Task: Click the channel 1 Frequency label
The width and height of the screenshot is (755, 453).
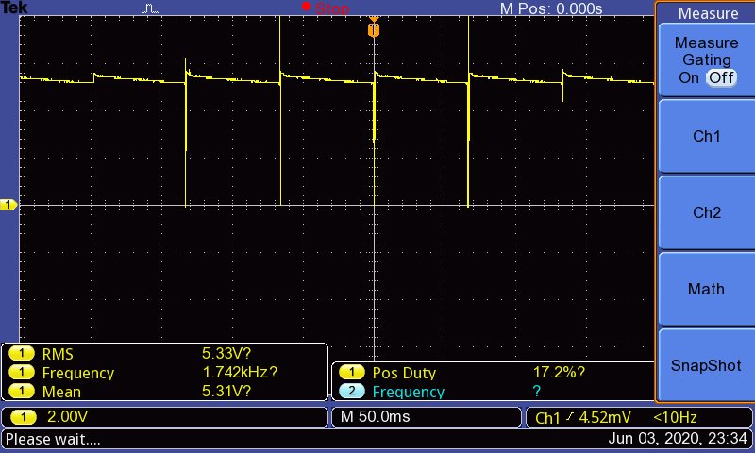Action: click(x=78, y=373)
